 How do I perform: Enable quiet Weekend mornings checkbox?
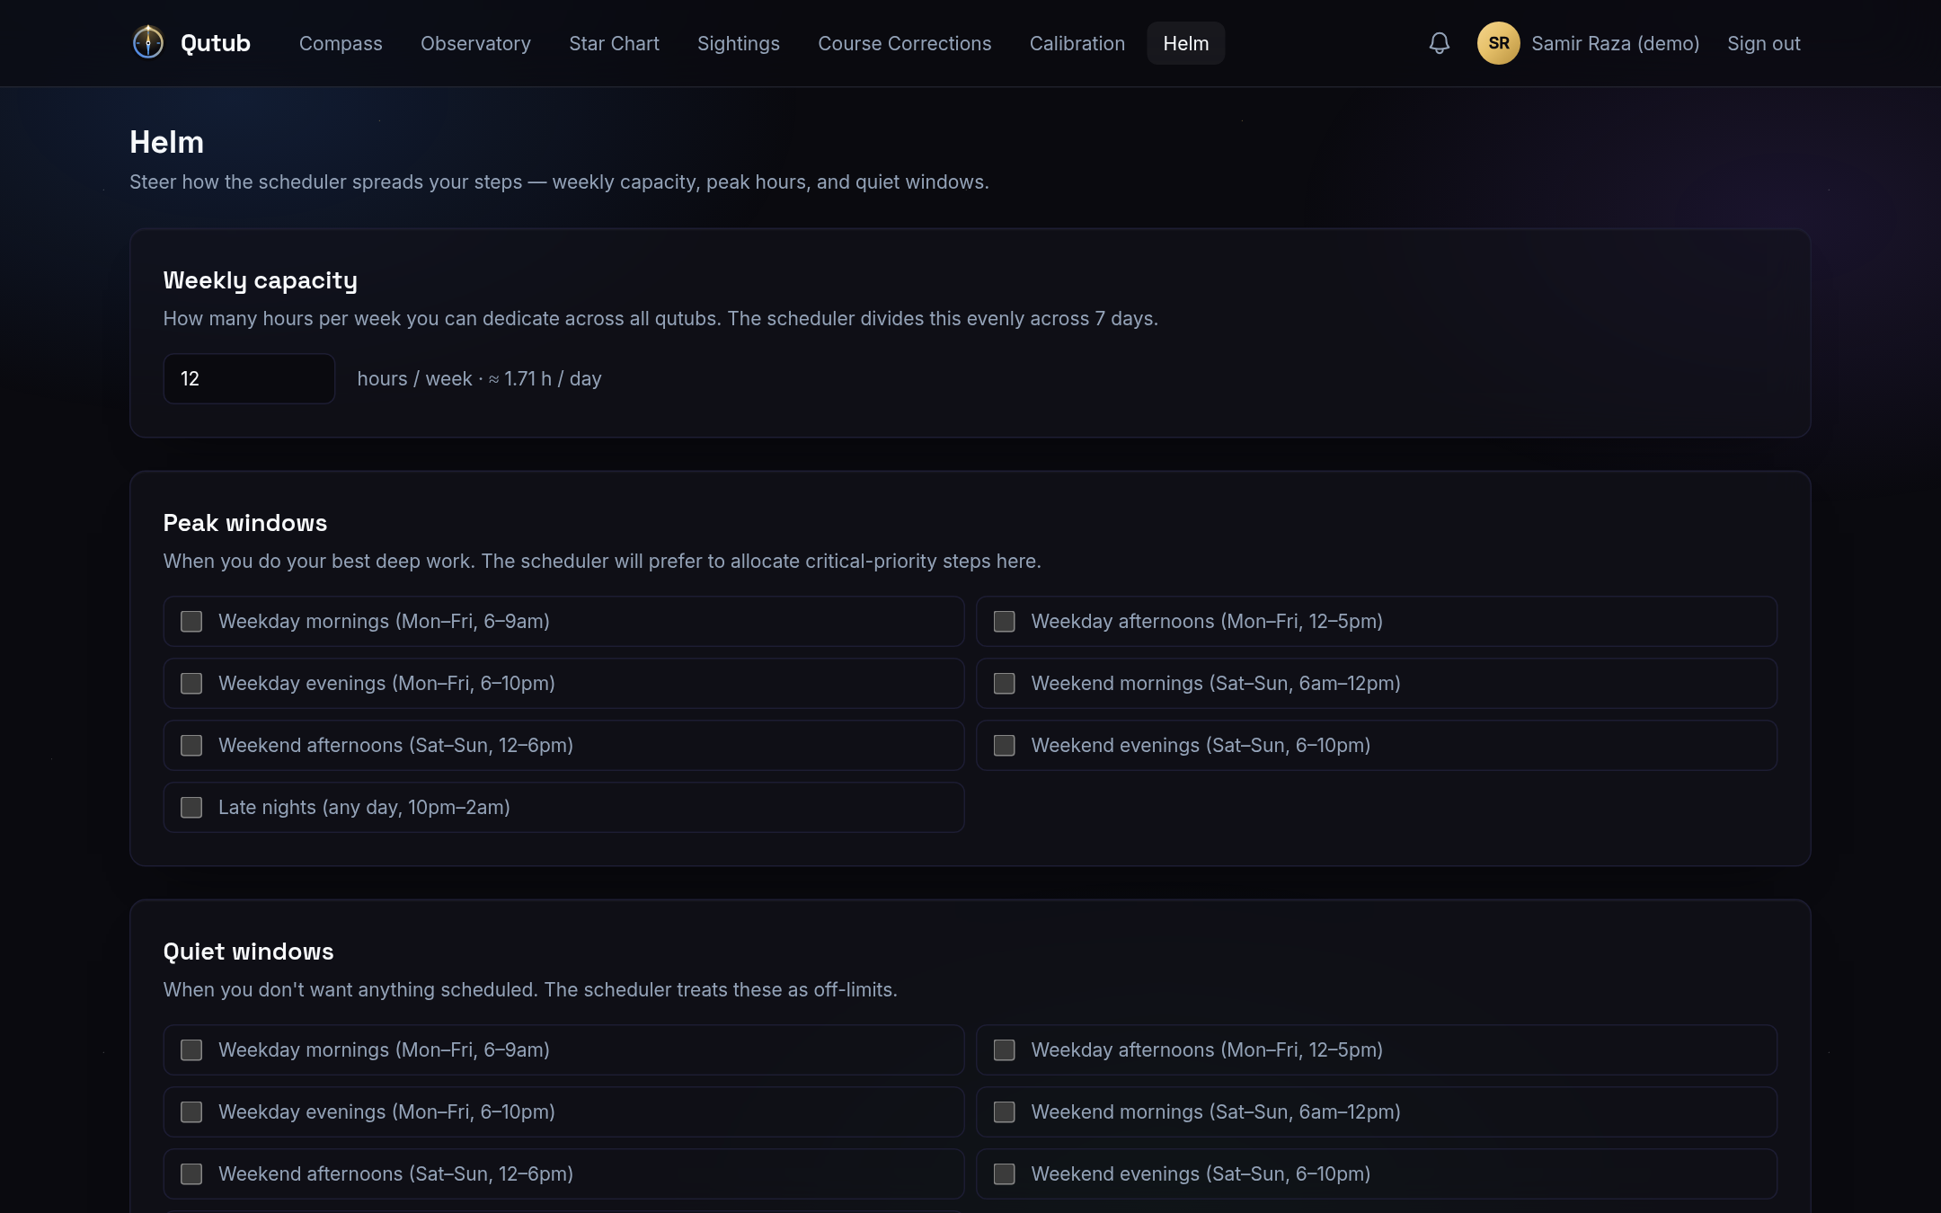click(1004, 1111)
